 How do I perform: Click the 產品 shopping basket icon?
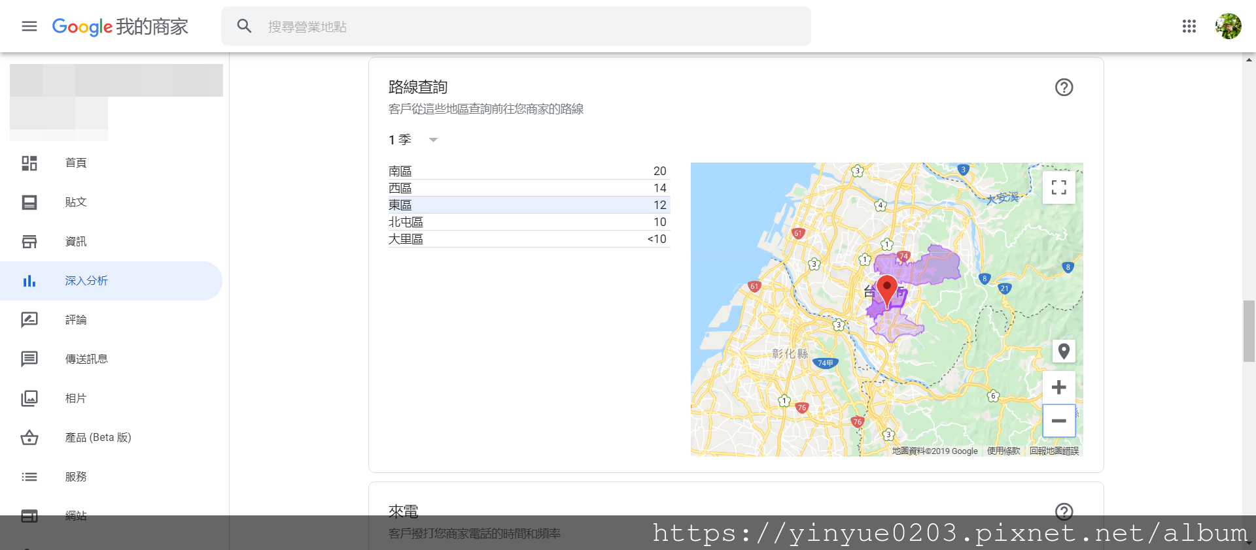[x=29, y=437]
